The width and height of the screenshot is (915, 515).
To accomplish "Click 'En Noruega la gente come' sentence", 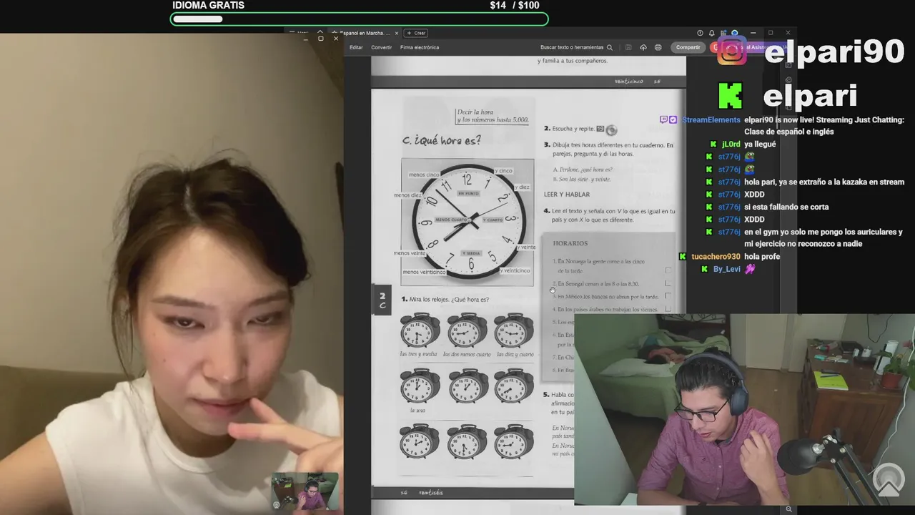I will coord(600,266).
